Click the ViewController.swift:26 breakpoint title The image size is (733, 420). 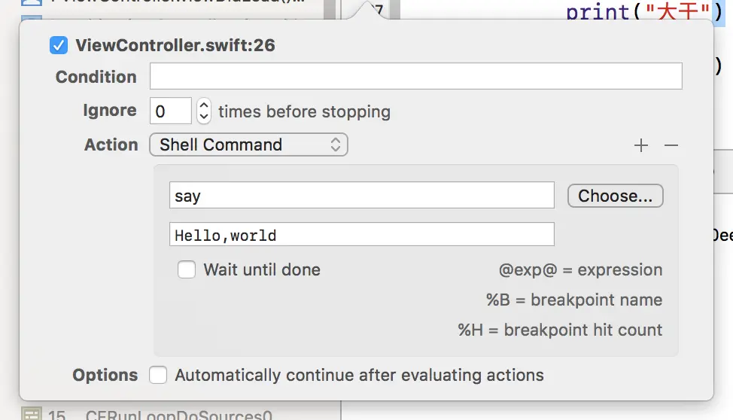point(175,45)
